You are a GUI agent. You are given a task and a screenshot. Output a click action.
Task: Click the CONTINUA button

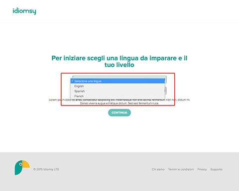pos(119,112)
